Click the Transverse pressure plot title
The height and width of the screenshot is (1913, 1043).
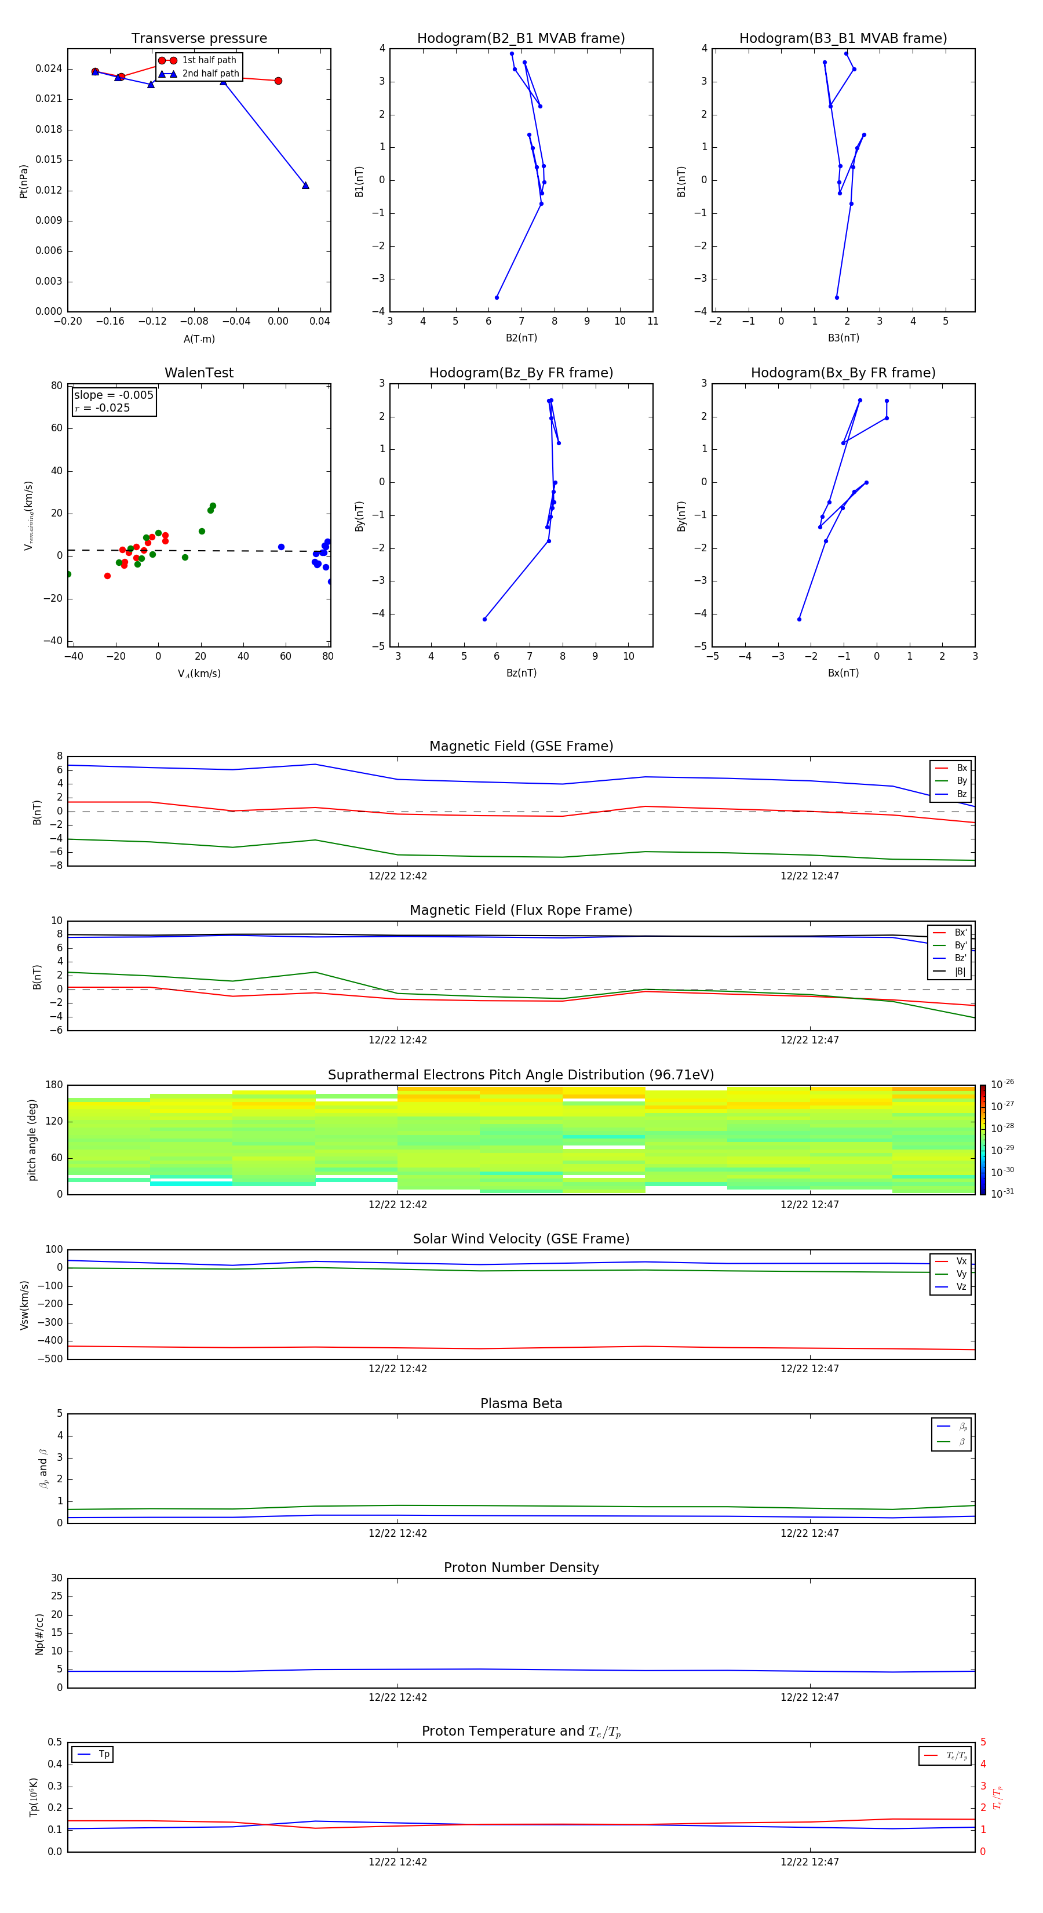199,39
